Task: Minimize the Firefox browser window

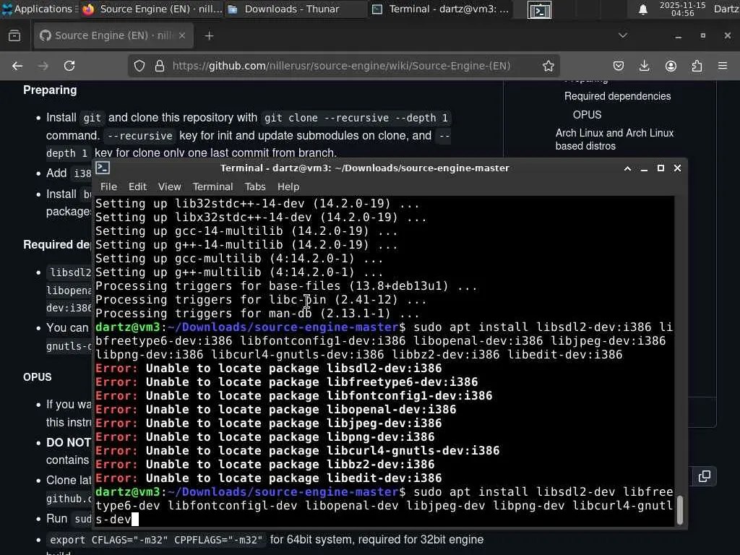Action: point(678,36)
